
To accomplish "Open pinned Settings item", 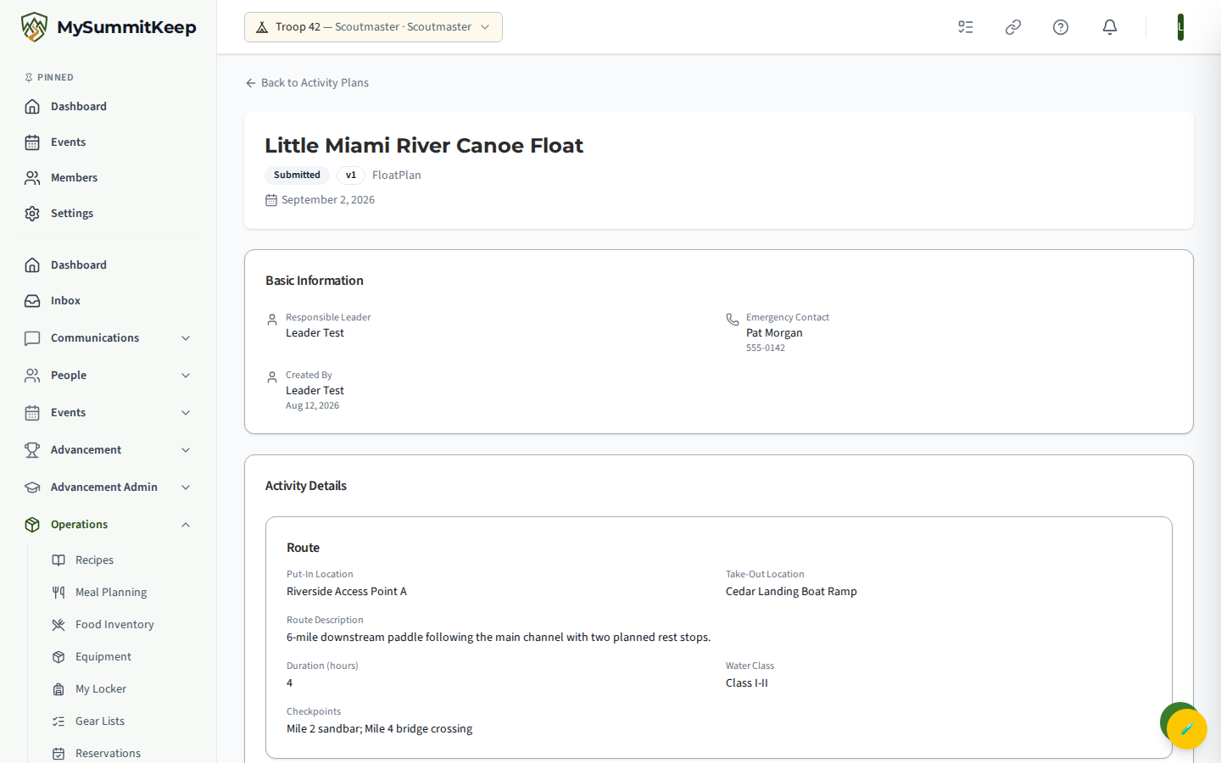I will point(109,213).
